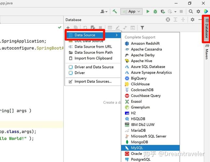Open data source properties wrench icon
This screenshot has height=162, width=210.
click(x=93, y=28)
